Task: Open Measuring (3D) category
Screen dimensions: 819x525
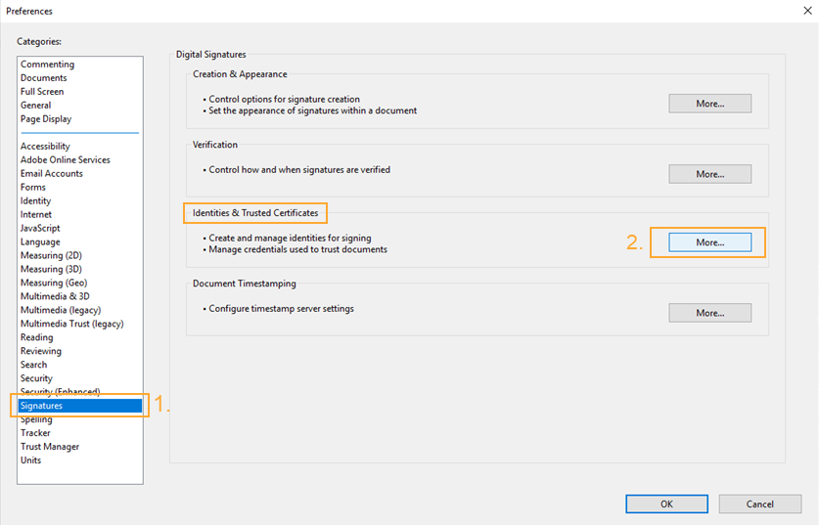Action: pyautogui.click(x=51, y=269)
